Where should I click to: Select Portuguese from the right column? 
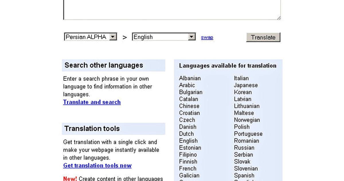tap(248, 134)
